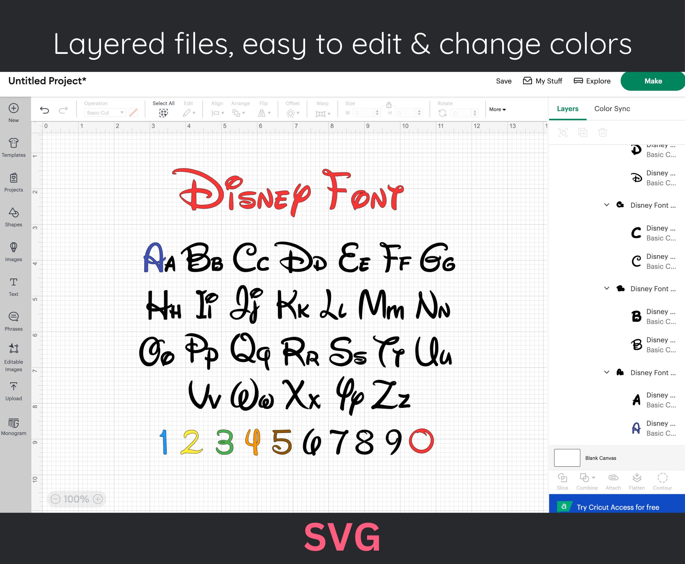Switch to the Layers tab
This screenshot has height=564, width=685.
(567, 109)
